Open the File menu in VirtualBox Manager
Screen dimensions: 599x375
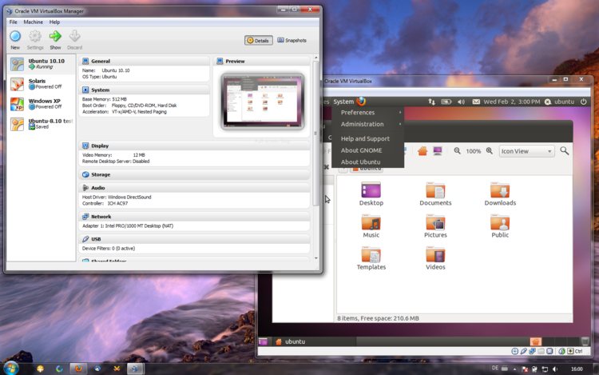pyautogui.click(x=14, y=22)
